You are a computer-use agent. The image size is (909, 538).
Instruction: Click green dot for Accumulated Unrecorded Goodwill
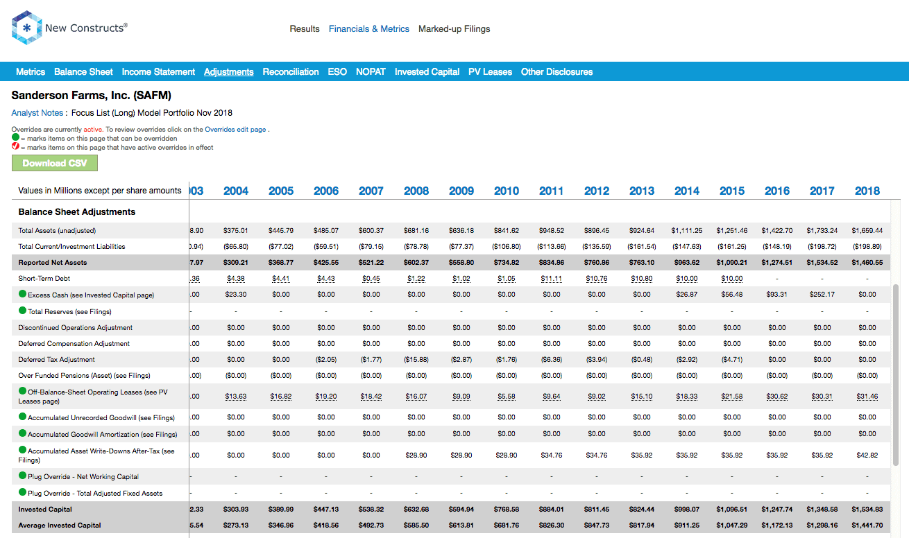[23, 417]
